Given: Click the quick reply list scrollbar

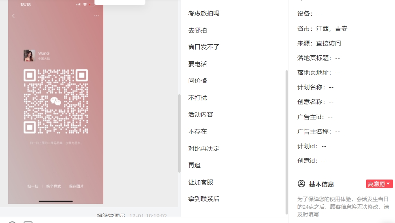Looking at the screenshot, I should tap(286, 142).
